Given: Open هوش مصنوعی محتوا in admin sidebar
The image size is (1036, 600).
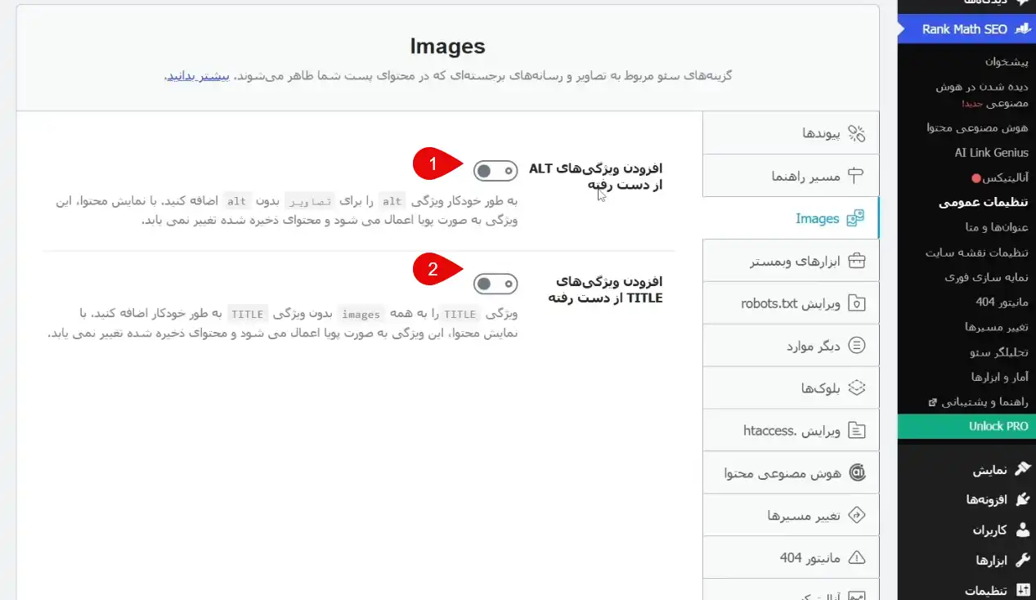Looking at the screenshot, I should coord(978,128).
